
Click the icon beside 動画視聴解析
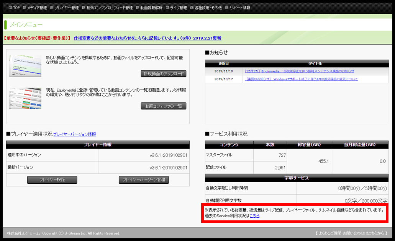138,8
